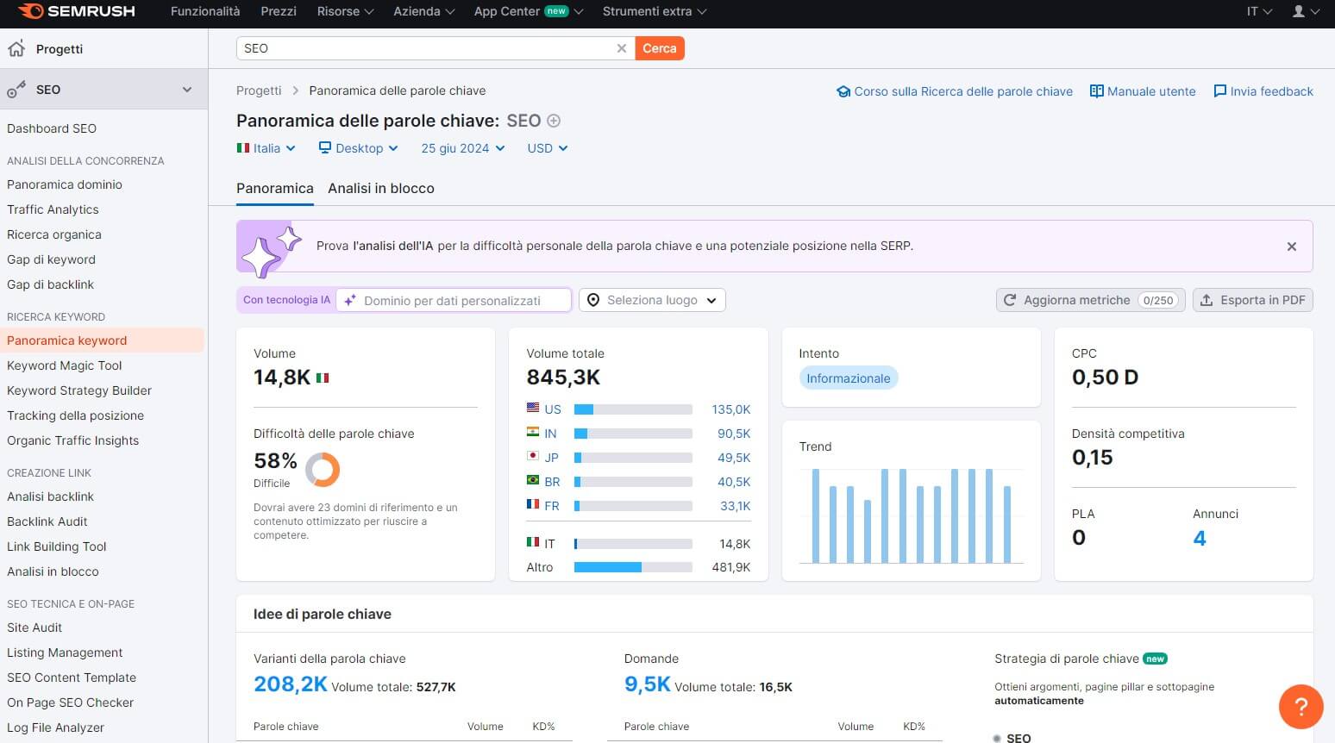Click Esporta in PDF button
The height and width of the screenshot is (743, 1335).
(1252, 300)
